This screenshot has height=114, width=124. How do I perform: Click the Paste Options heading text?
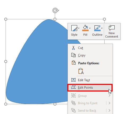click(89, 63)
